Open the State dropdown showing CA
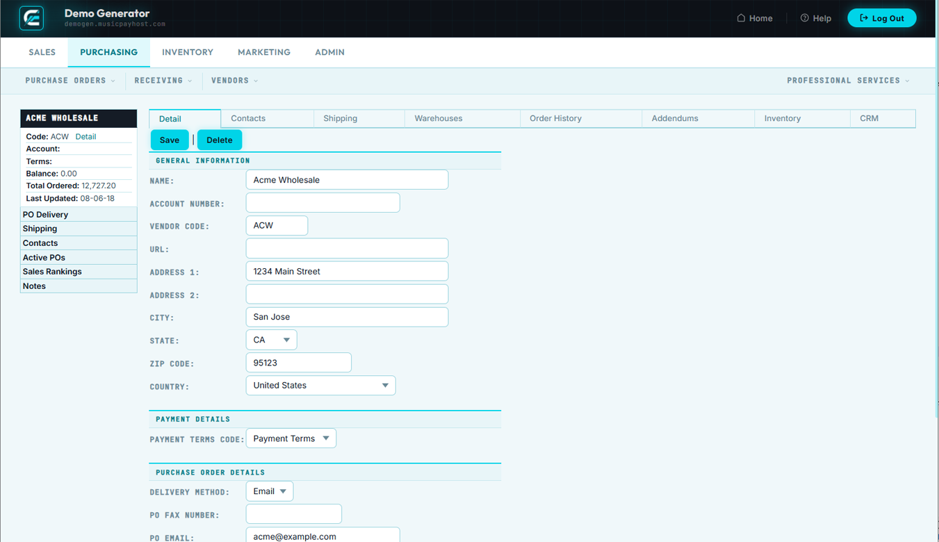Viewport: 939px width, 542px height. pos(271,340)
